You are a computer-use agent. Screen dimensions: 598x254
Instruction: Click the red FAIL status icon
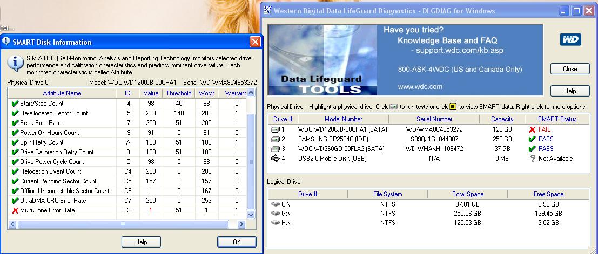[x=533, y=129]
